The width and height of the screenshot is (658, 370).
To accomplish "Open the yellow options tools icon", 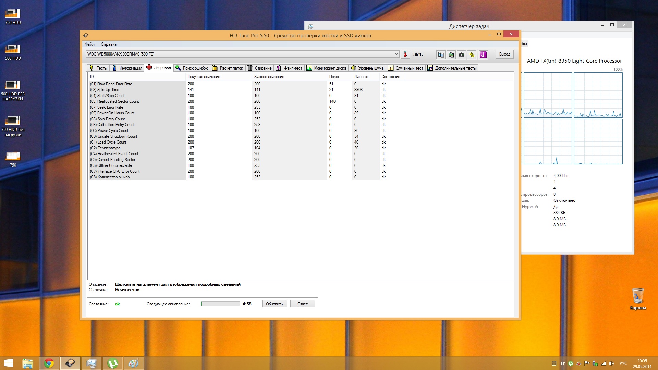I will (x=472, y=54).
